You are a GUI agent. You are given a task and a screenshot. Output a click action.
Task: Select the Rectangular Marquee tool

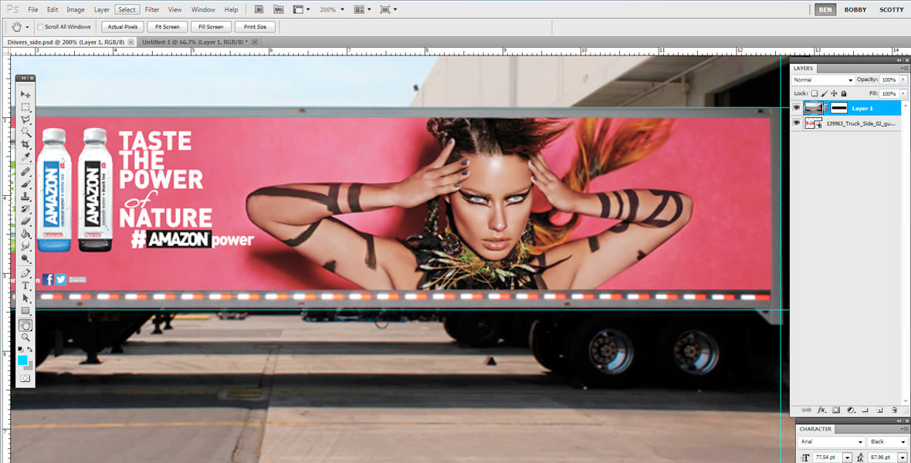coord(25,107)
